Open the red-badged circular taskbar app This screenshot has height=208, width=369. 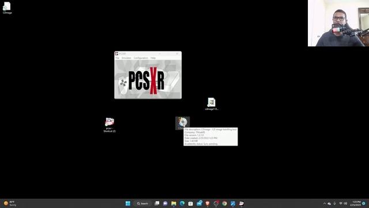[216, 203]
